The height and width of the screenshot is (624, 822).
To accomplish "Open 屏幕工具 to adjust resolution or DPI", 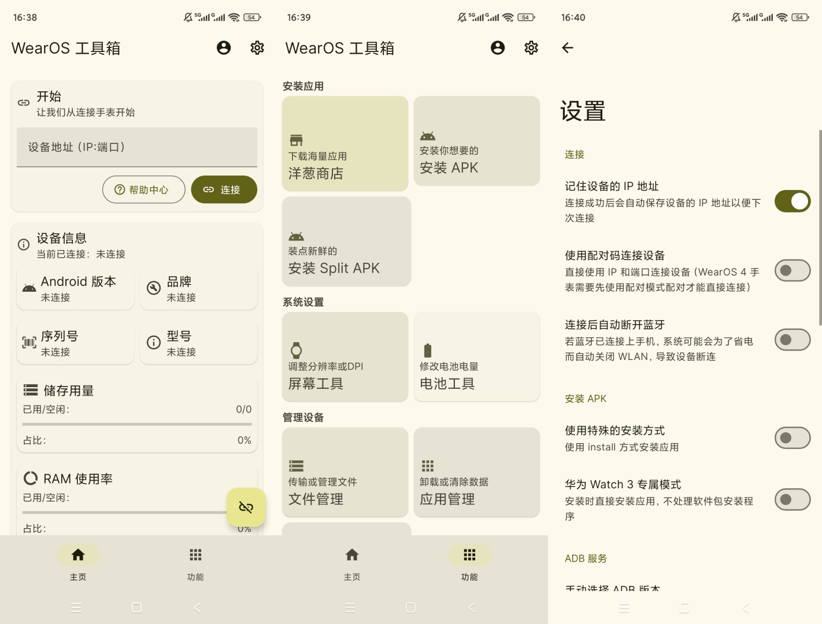I will coord(345,356).
